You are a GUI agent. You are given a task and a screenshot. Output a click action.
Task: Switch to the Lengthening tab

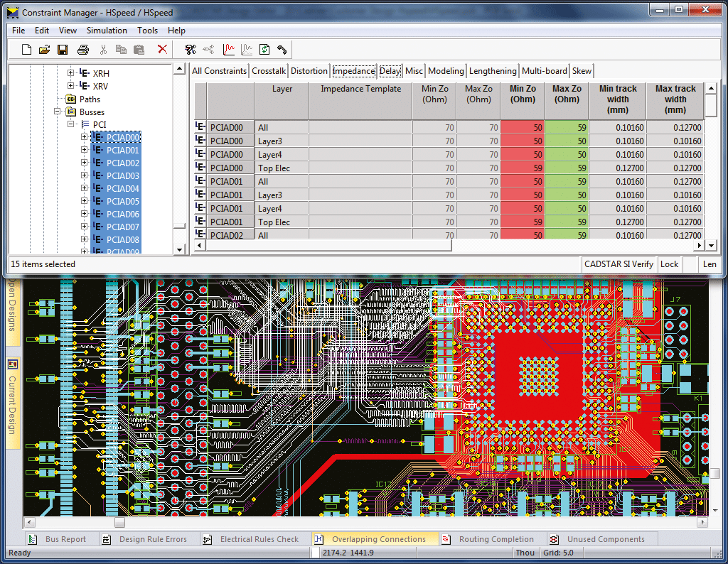click(493, 71)
